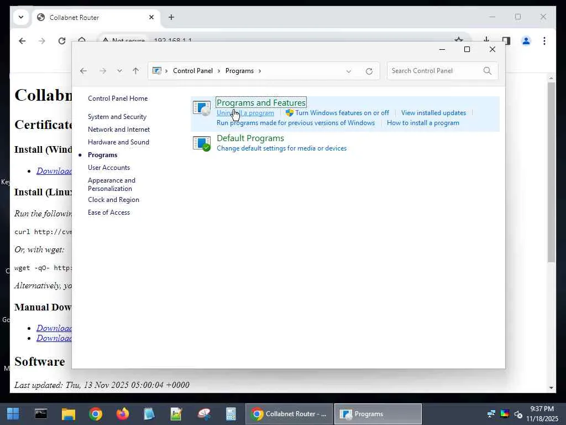The image size is (566, 425).
Task: Open the calculator taskbar icon
Action: click(x=230, y=414)
